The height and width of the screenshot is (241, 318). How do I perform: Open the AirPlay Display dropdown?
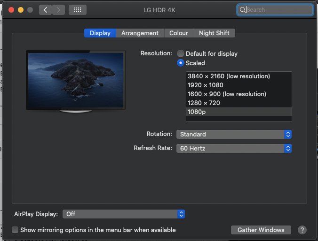point(124,214)
